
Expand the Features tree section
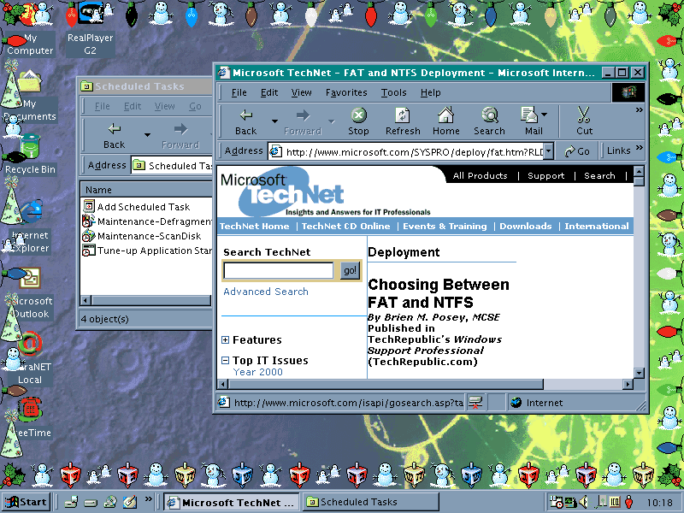pos(226,340)
